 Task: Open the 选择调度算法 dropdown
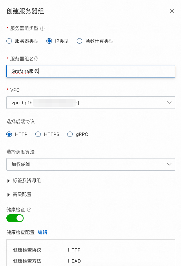[91, 164]
